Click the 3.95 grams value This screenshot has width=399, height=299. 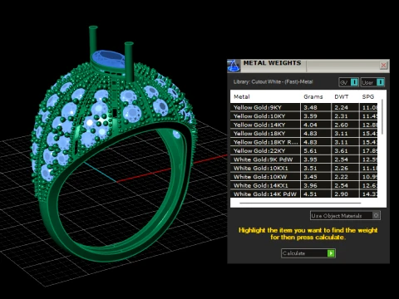310,159
